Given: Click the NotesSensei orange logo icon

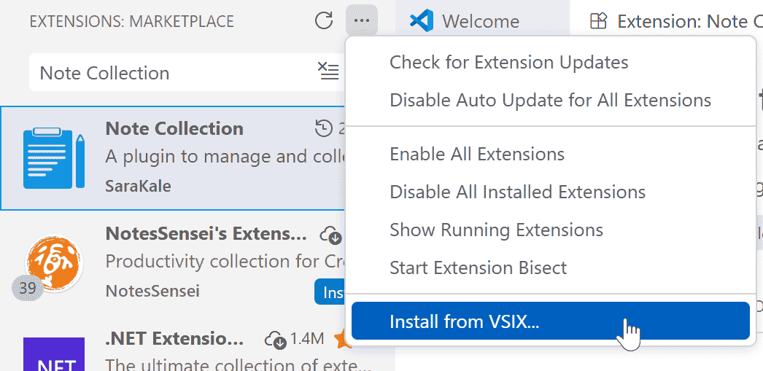Looking at the screenshot, I should click(54, 264).
